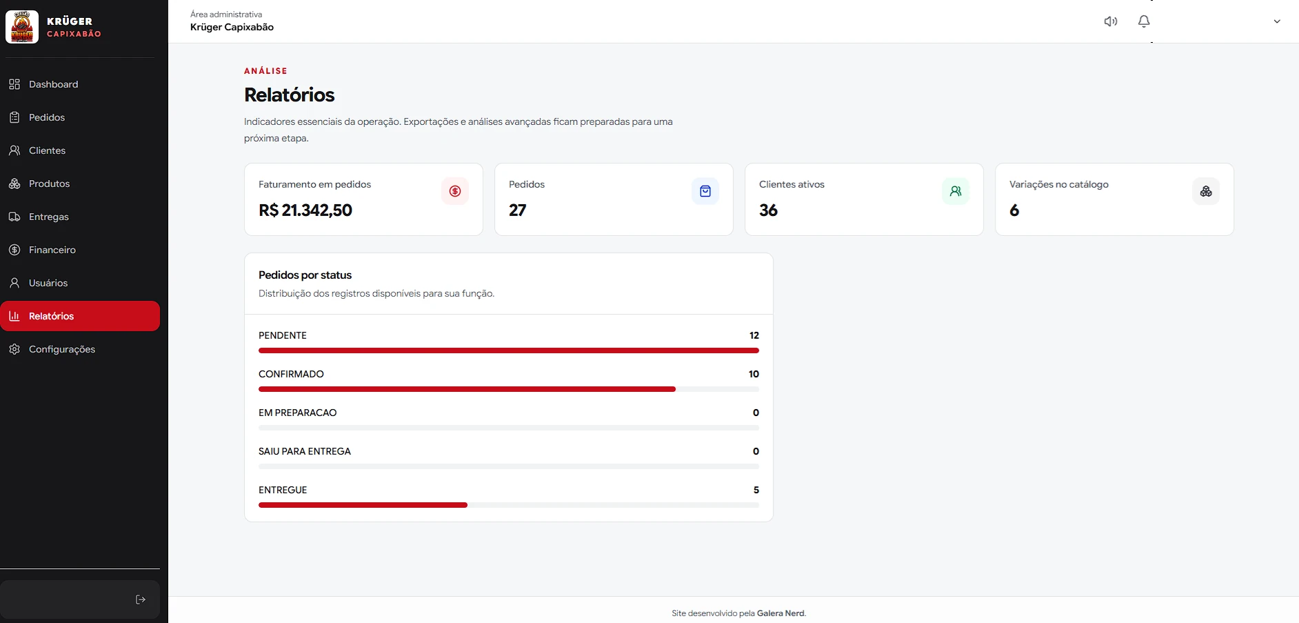
Task: Click the 'Variações no catálogo' card label
Action: 1059,184
